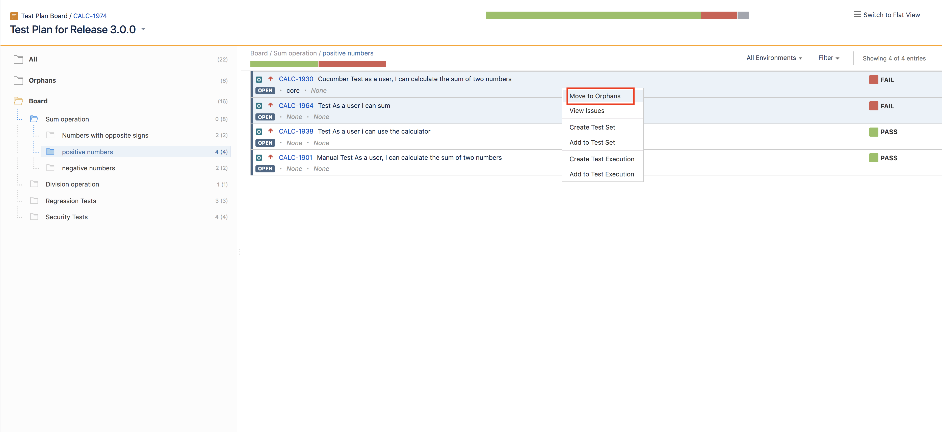Screen dimensions: 942x432
Task: Click the FAIL status square for CALC-1964
Action: tap(874, 106)
